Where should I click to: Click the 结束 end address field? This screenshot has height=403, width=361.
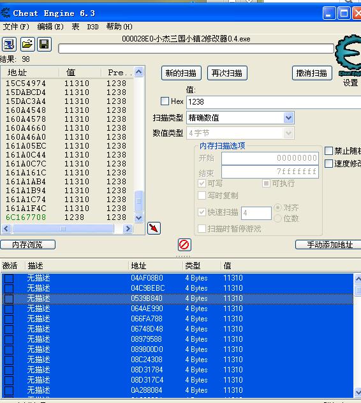coord(270,172)
